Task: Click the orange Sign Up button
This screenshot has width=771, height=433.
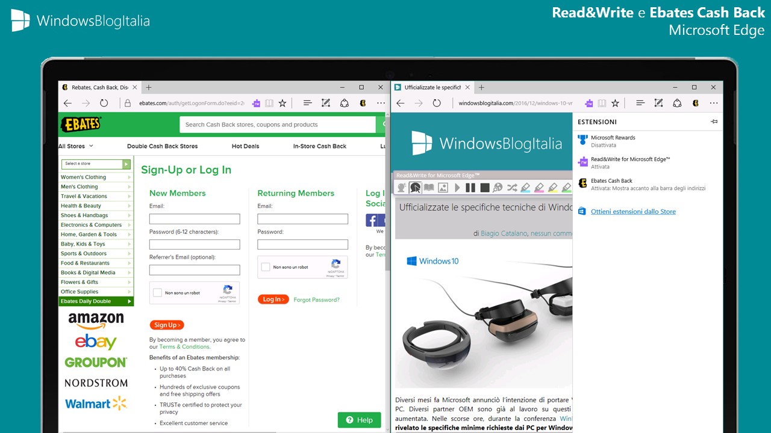Action: point(167,325)
